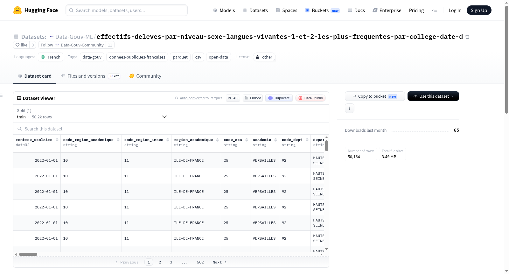Click the Auto-converted to Parquet link

point(192,98)
